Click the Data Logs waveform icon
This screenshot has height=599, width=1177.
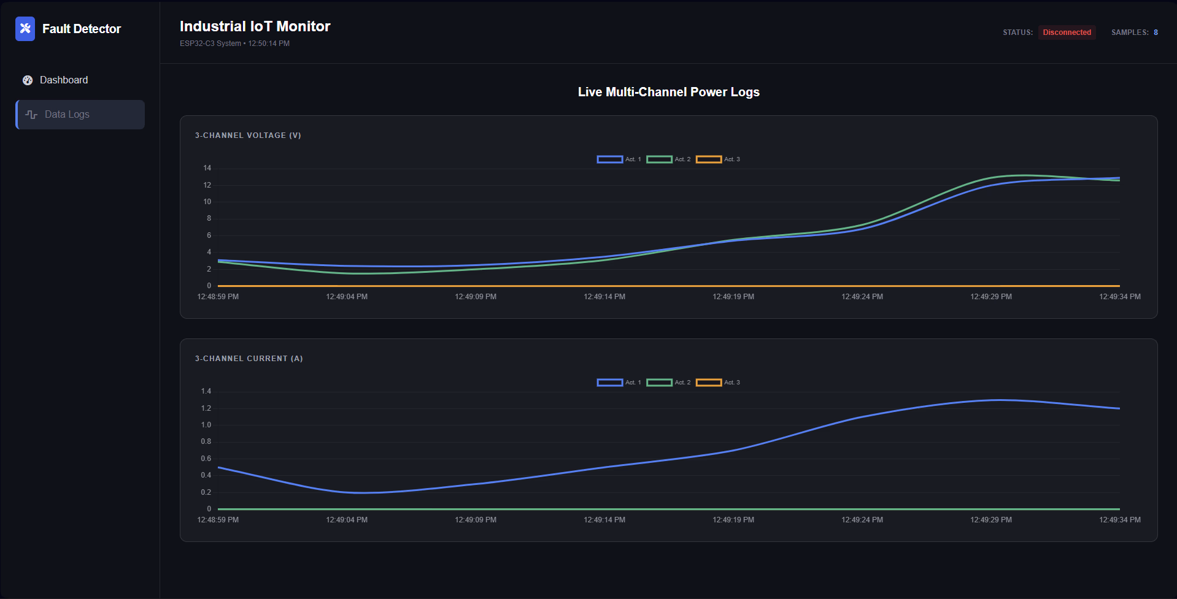(31, 115)
